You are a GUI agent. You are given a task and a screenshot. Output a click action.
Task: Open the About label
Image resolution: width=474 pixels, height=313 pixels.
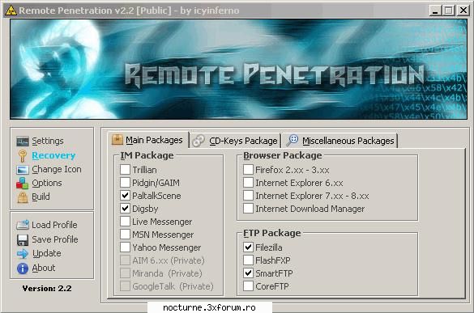(44, 268)
